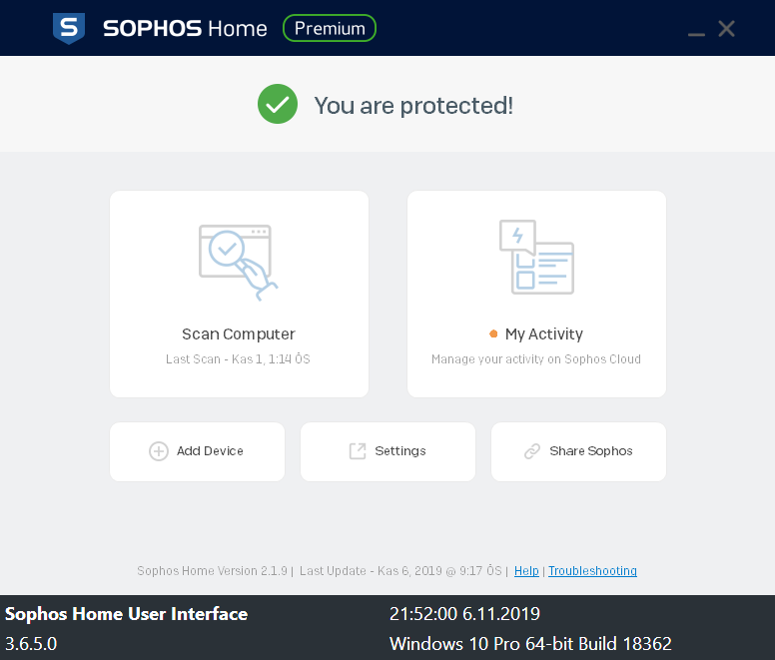
Task: Click the plus icon on Add Device
Action: (159, 451)
